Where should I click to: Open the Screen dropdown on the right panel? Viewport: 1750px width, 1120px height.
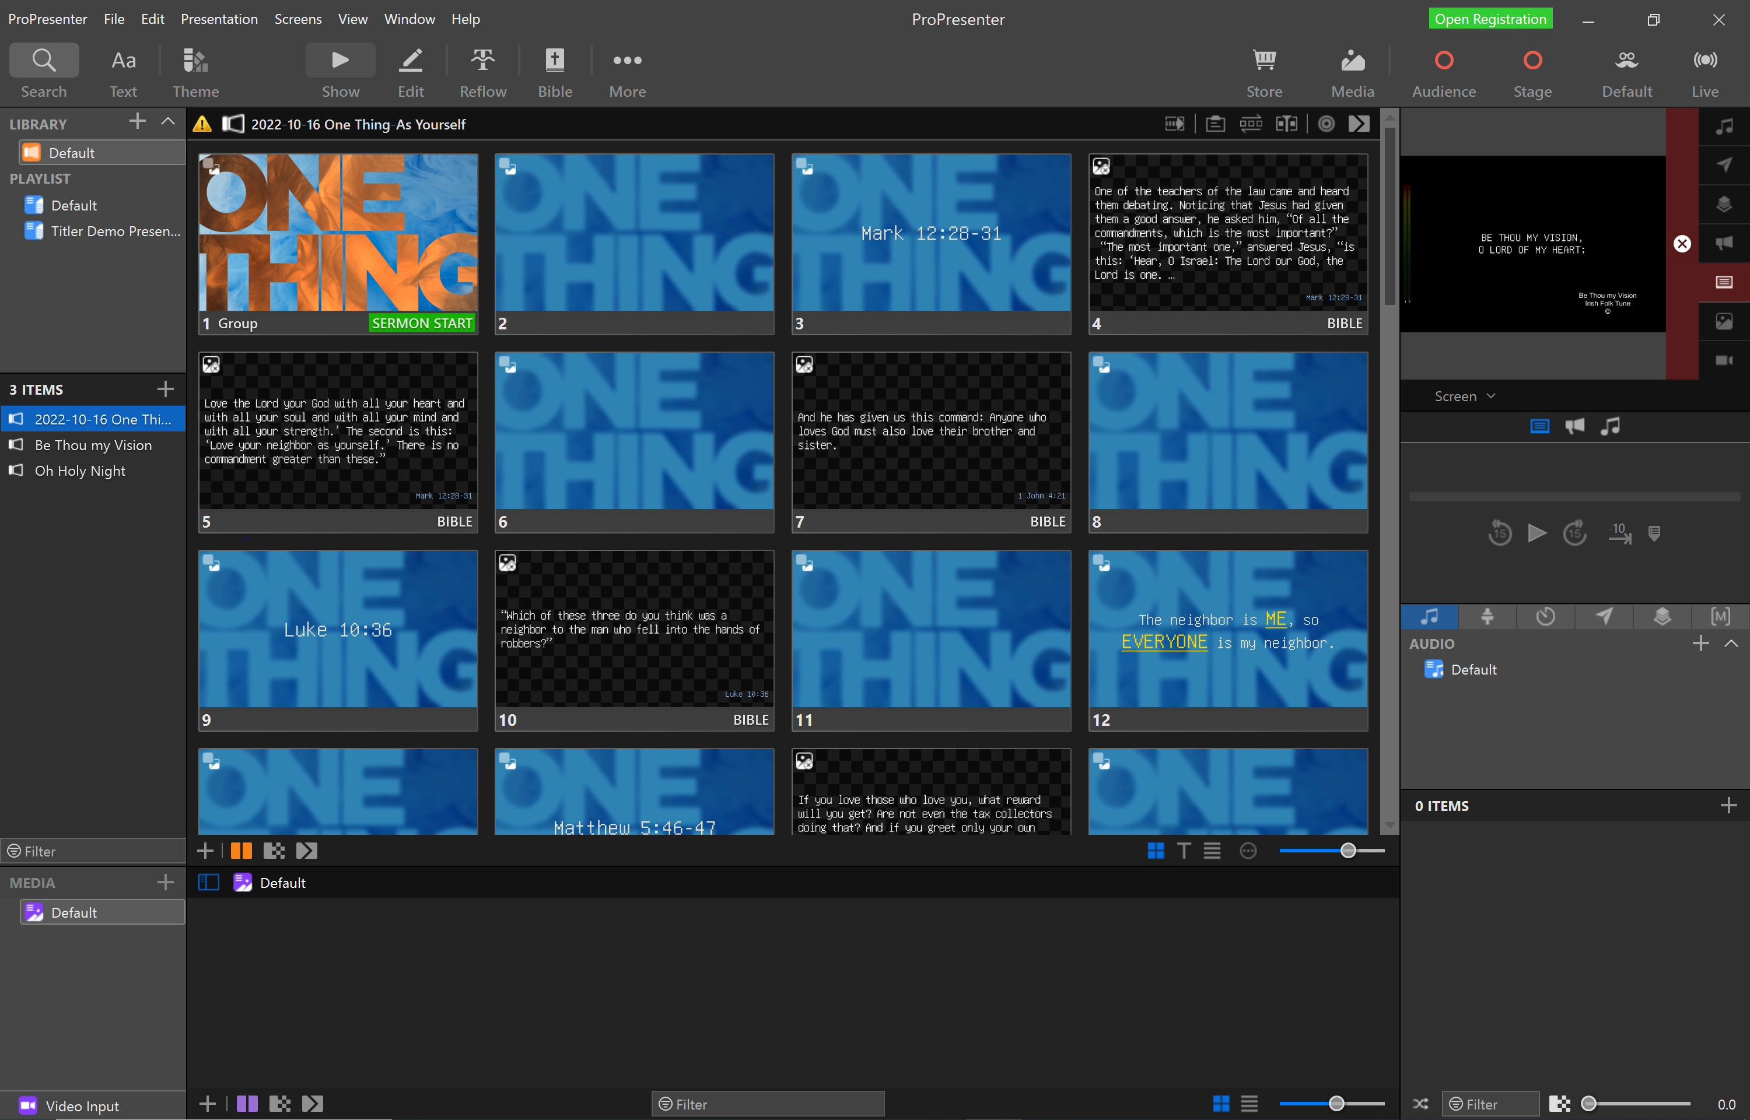1464,396
